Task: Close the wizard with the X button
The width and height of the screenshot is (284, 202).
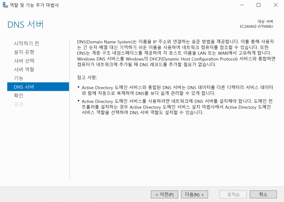Action: coord(275,5)
